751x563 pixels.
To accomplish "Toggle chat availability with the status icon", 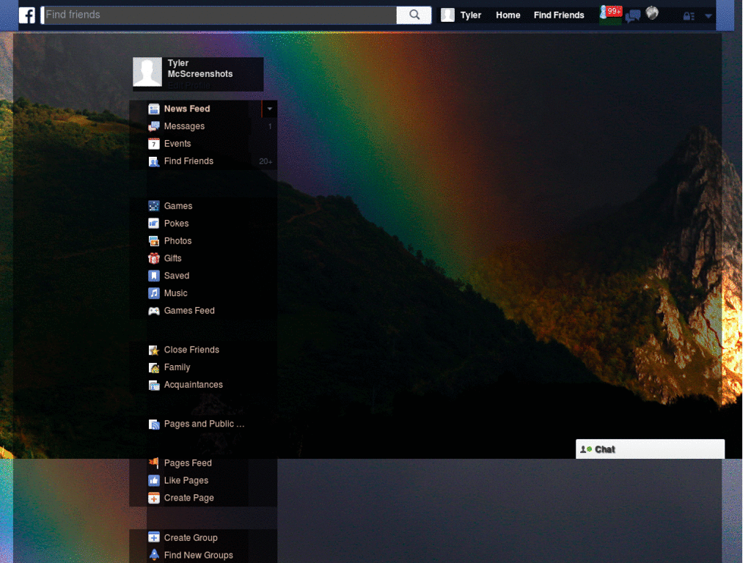I will coord(587,449).
